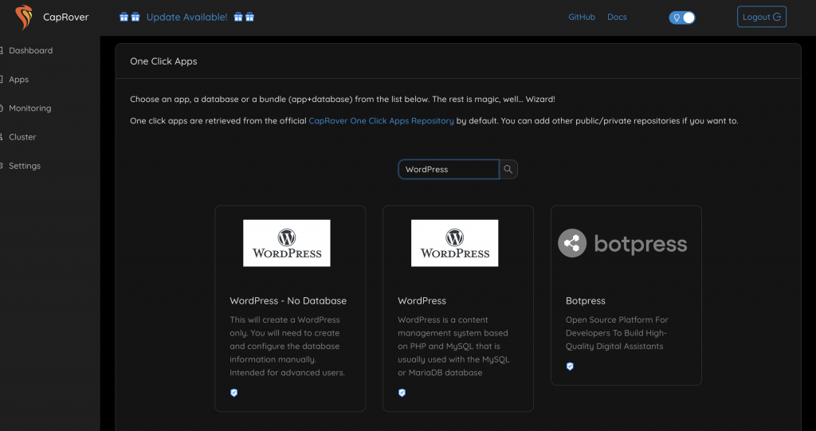
Task: Open CapRover One Click Apps Repository link
Action: coord(381,121)
